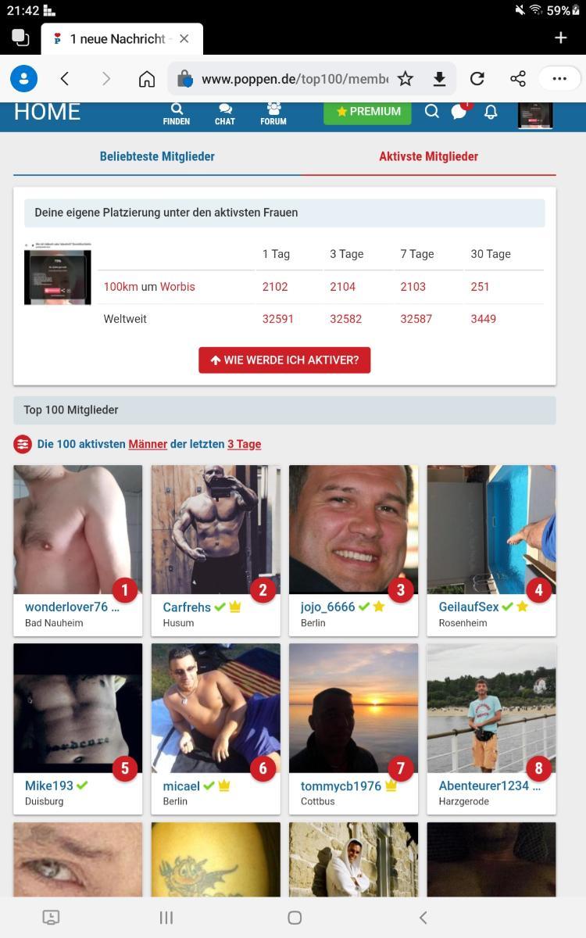Switch to Aktivste Mitglieder tab
The height and width of the screenshot is (938, 586).
point(428,156)
